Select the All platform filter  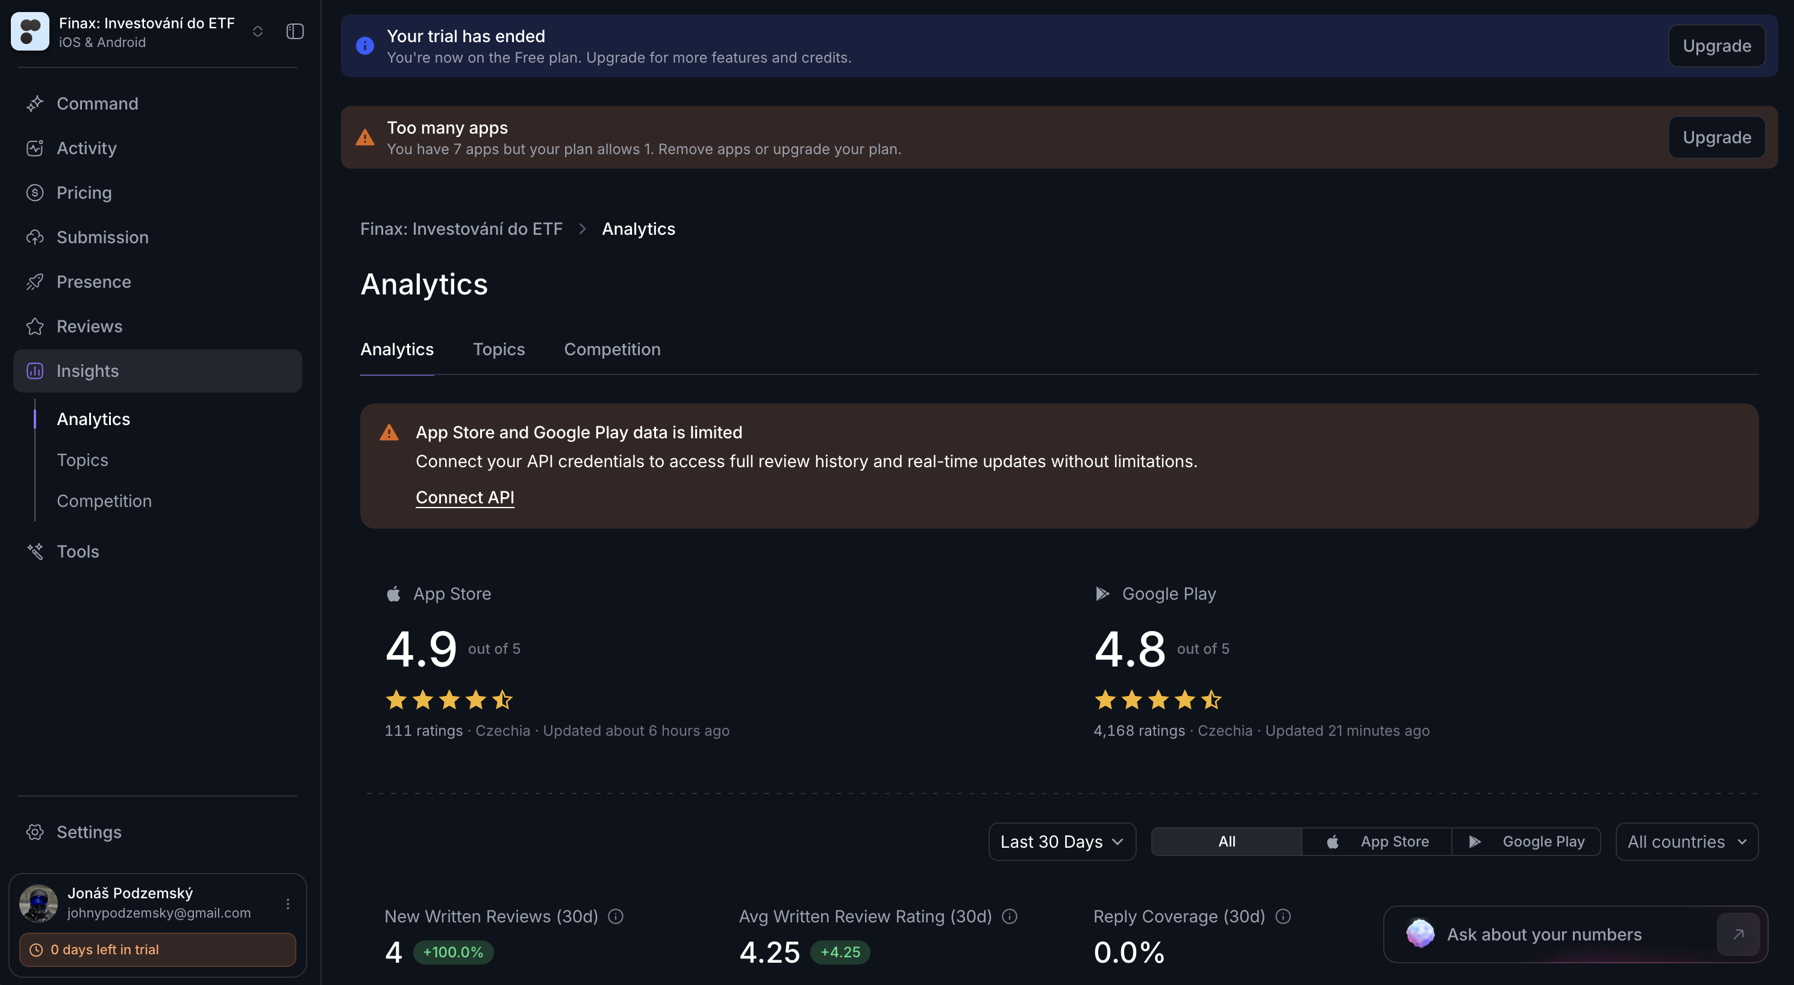[x=1227, y=842]
